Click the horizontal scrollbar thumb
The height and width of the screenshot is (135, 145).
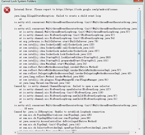73,132
